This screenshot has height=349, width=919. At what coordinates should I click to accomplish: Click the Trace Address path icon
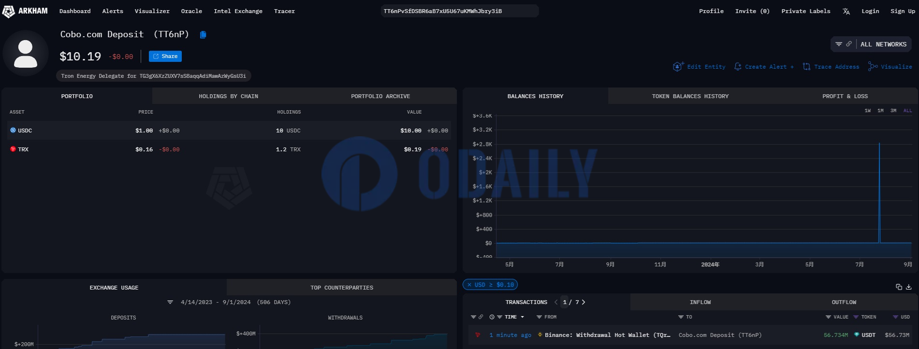(806, 67)
